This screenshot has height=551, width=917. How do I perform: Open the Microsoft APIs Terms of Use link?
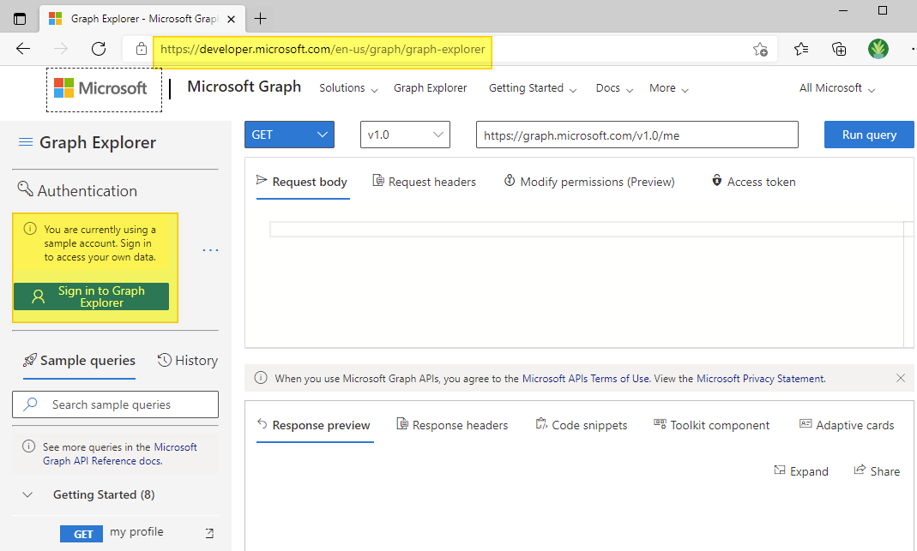[x=586, y=378]
